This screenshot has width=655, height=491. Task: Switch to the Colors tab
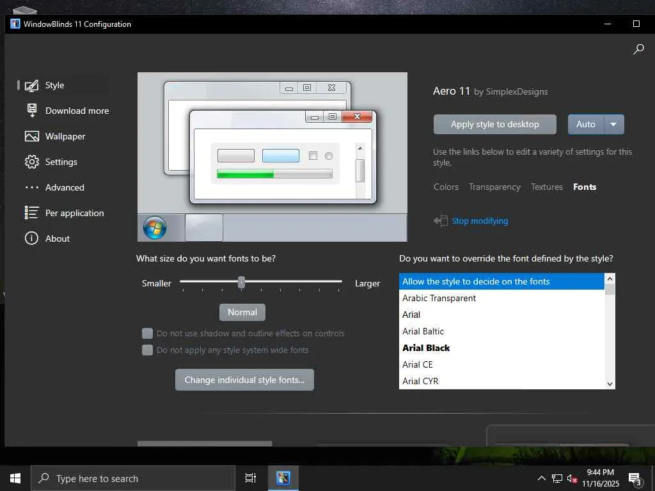point(446,187)
